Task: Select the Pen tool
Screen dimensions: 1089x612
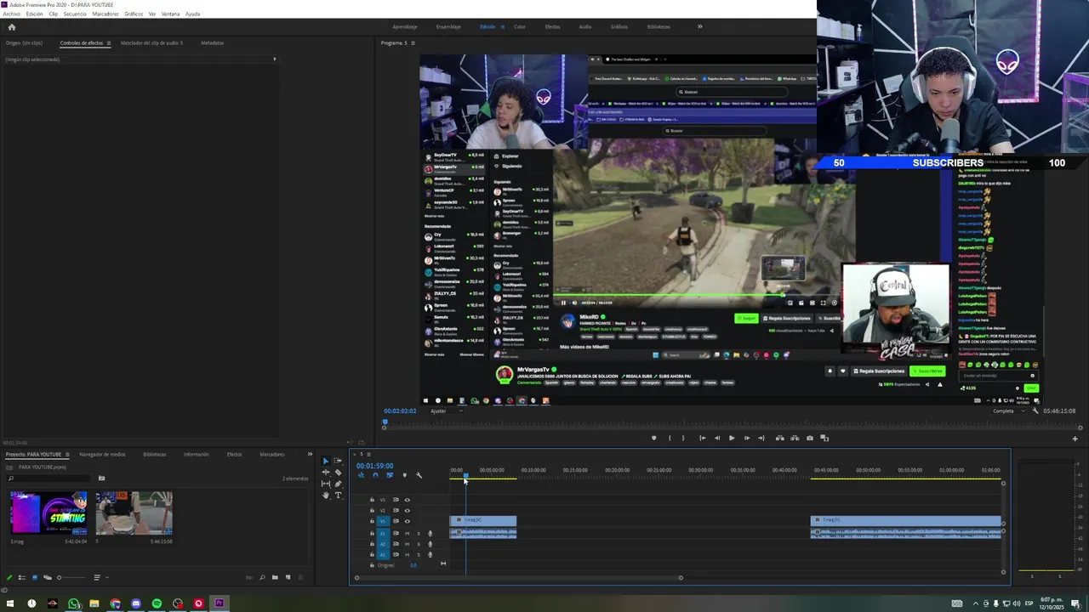Action: tap(338, 484)
